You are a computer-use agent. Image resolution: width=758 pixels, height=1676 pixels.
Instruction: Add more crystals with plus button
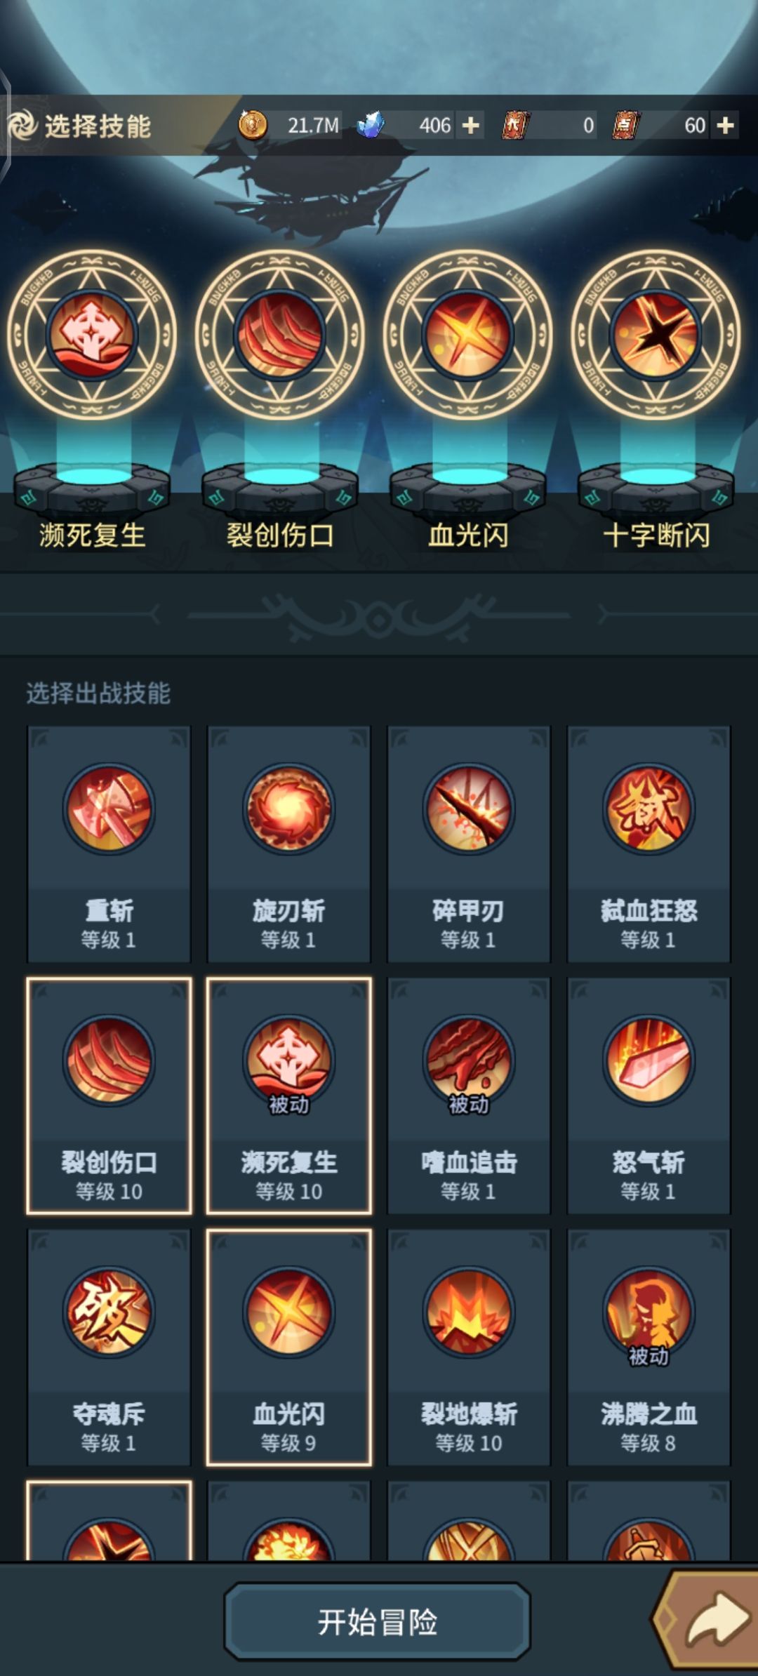471,126
